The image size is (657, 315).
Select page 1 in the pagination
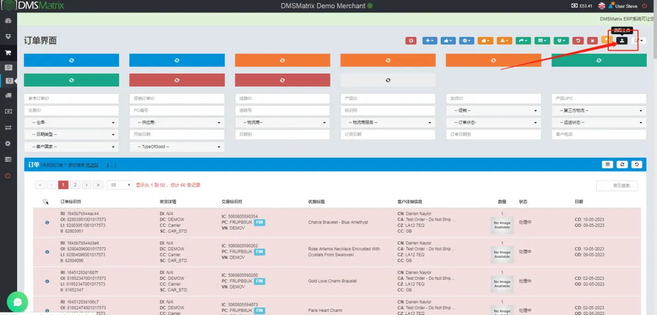[64, 185]
